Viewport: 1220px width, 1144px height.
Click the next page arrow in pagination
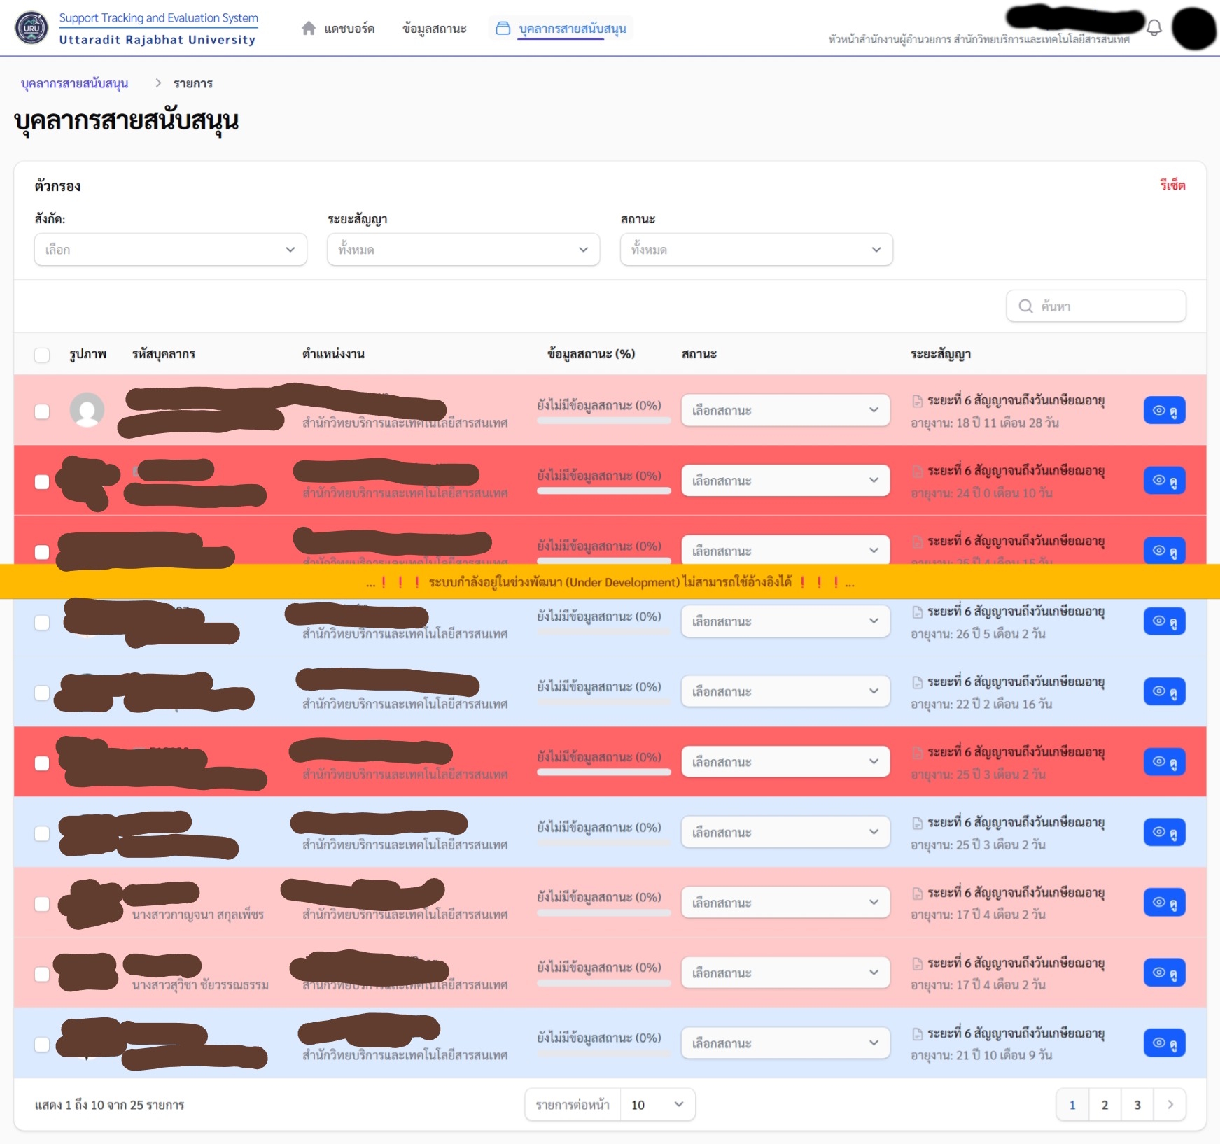(x=1170, y=1105)
